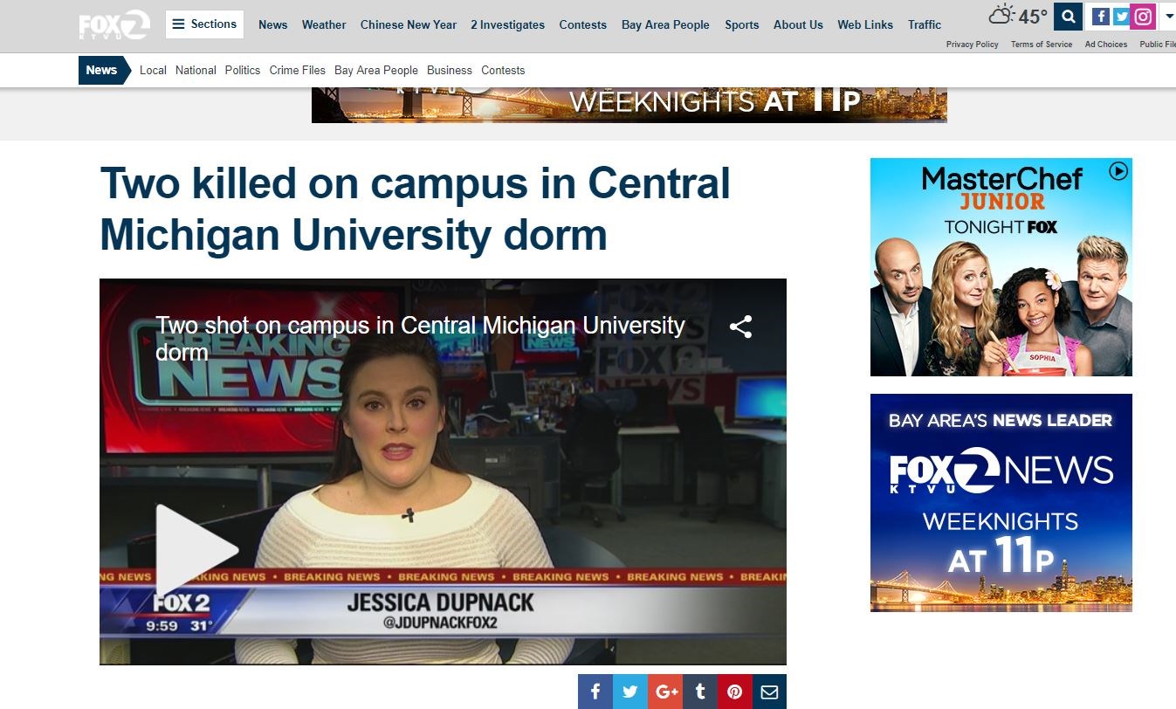Click the FOX 2 KTVU logo
Screen dimensions: 1176x709
point(114,25)
